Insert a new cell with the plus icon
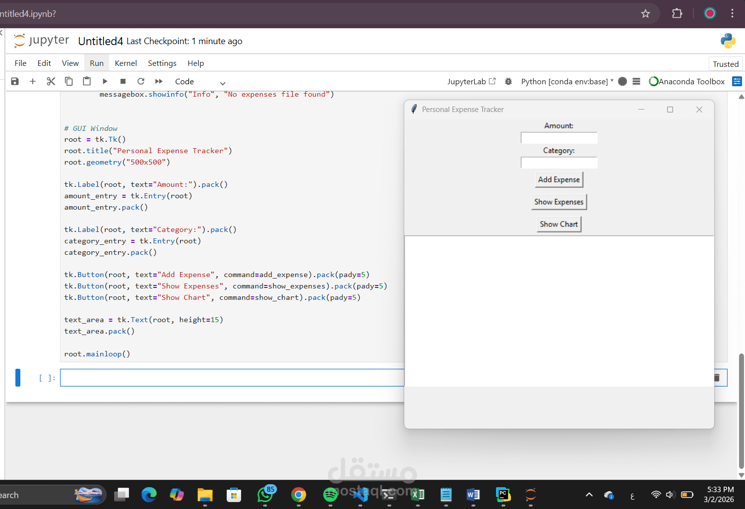This screenshot has width=745, height=509. [x=33, y=81]
